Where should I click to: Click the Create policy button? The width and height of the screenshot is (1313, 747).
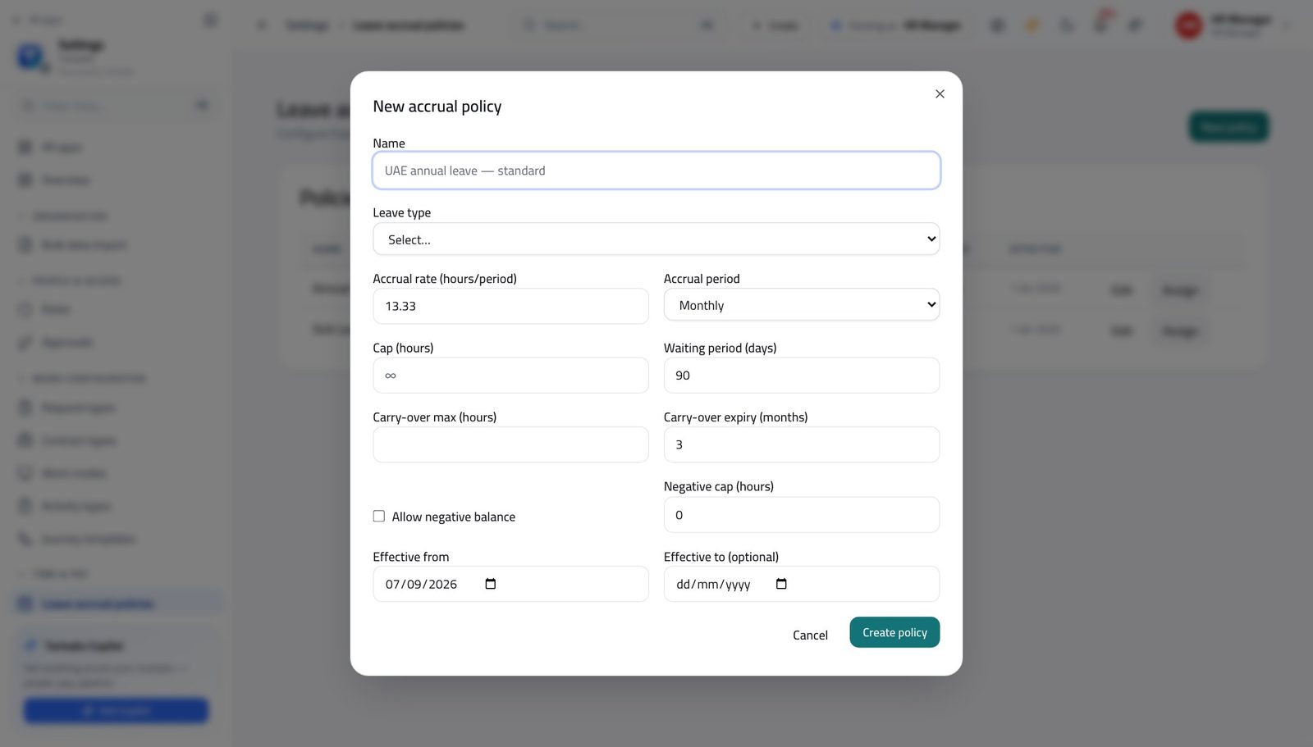click(x=894, y=632)
